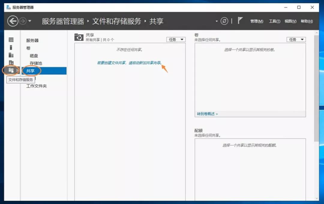The height and width of the screenshot is (204, 324).
Task: Open the 任务 dropdown in 卷 panel
Action: click(x=296, y=40)
